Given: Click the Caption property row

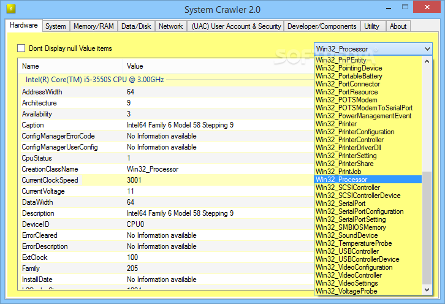Looking at the screenshot, I should (x=166, y=125).
